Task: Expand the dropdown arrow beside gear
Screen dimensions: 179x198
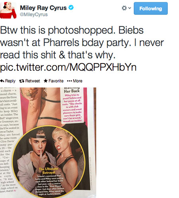Action: [130, 8]
